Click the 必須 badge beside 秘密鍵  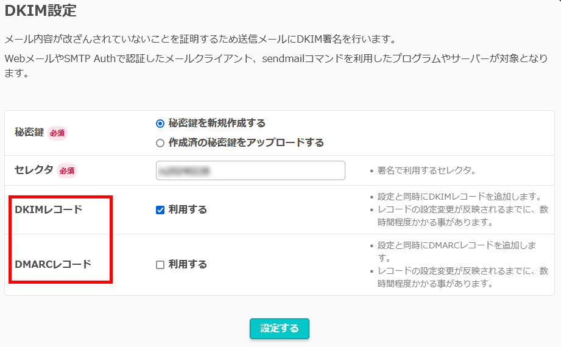(x=57, y=133)
